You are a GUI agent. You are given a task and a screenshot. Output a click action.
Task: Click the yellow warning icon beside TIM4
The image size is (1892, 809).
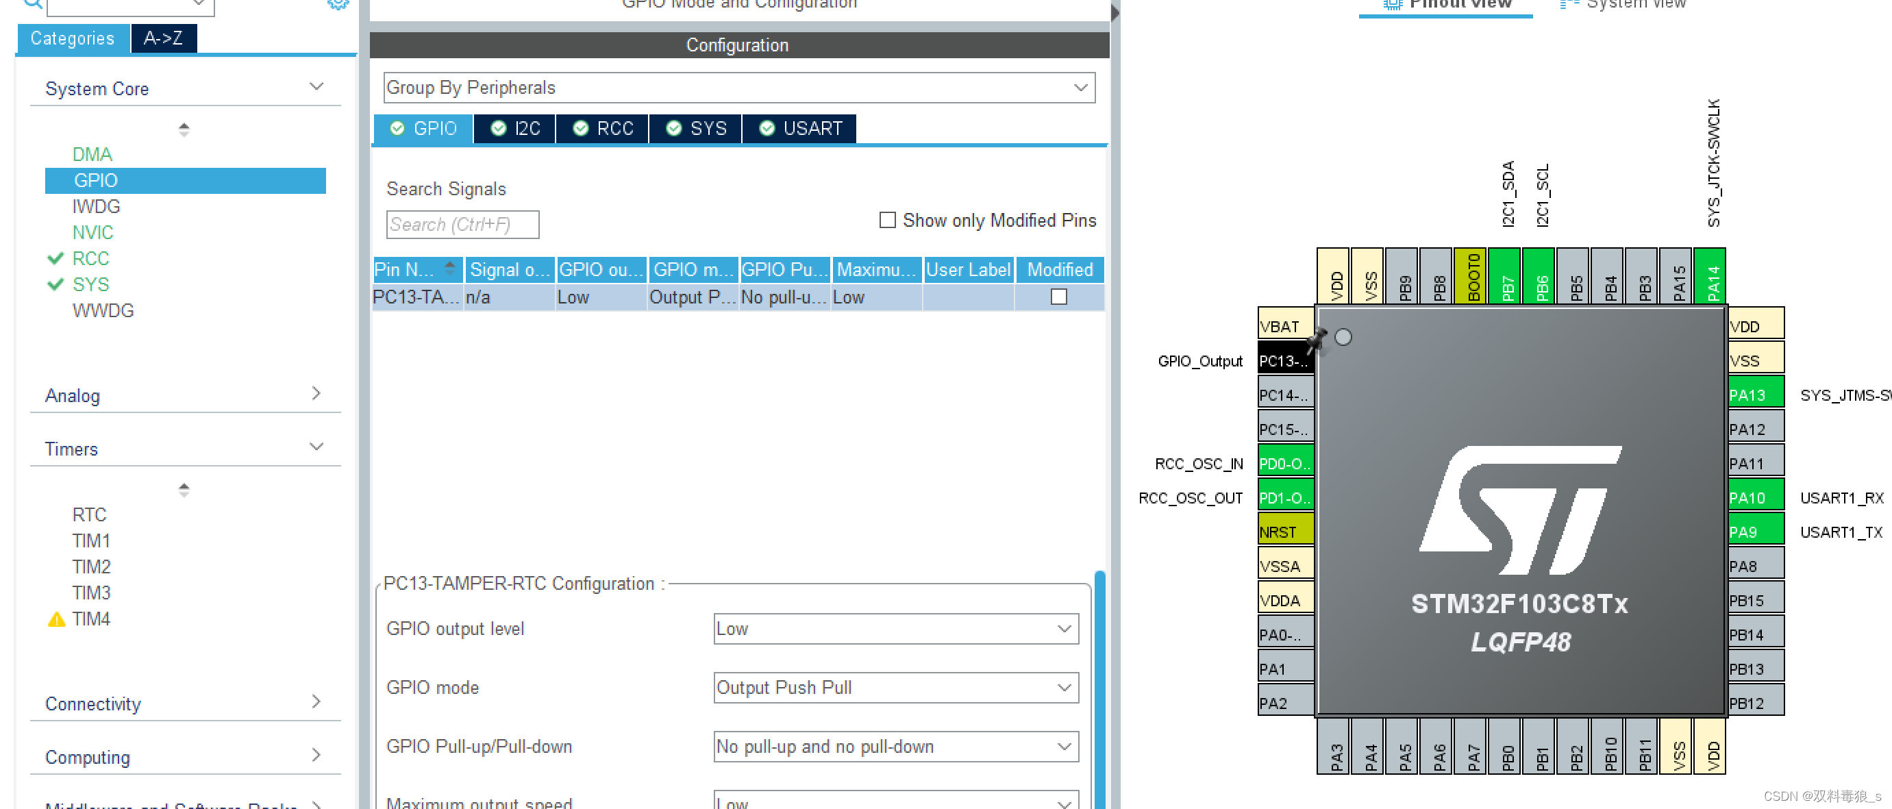(x=57, y=619)
